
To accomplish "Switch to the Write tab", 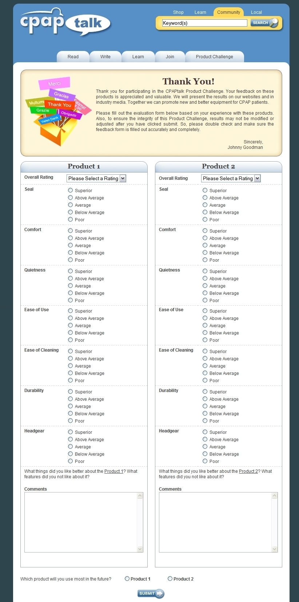I will point(105,57).
